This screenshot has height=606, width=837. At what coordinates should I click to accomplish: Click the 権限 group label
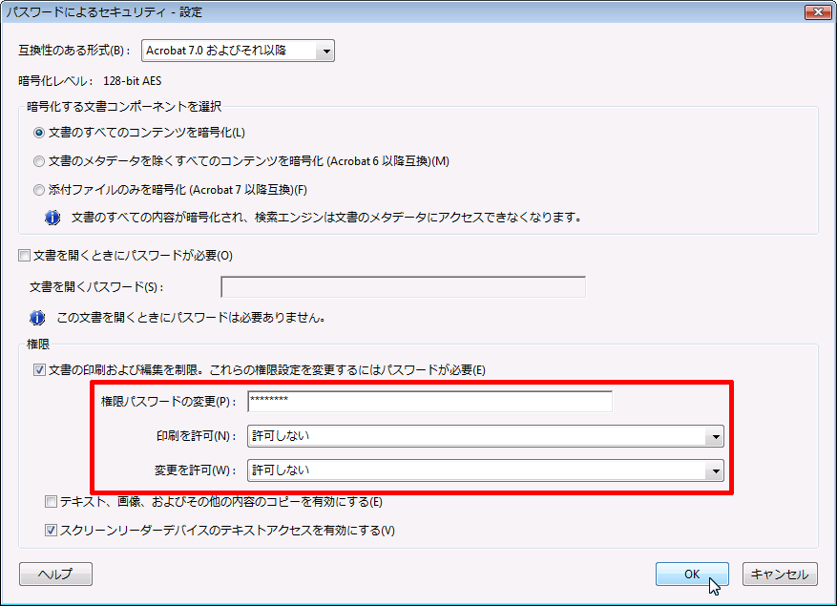tap(38, 345)
